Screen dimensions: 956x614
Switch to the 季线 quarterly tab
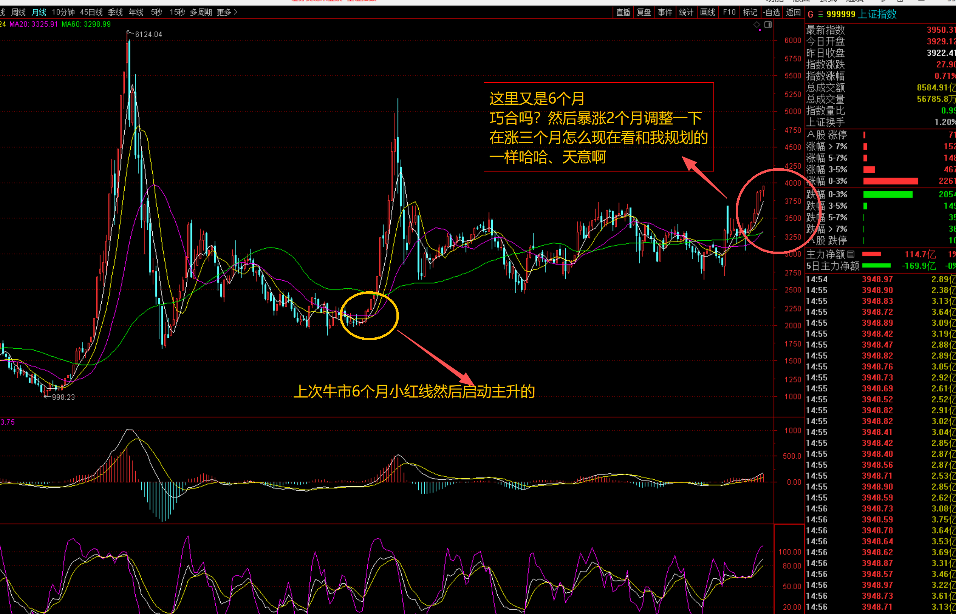115,13
